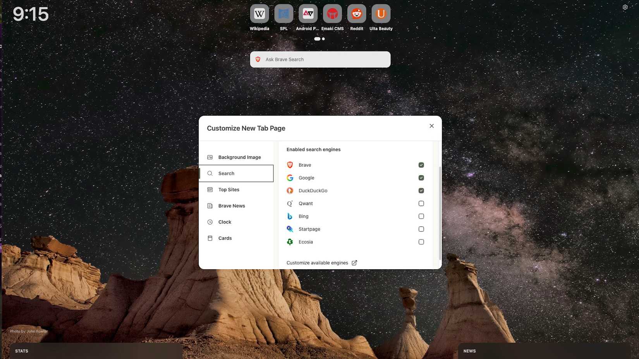Click the Brave shield icon in the search bar
The image size is (639, 359).
(x=258, y=59)
